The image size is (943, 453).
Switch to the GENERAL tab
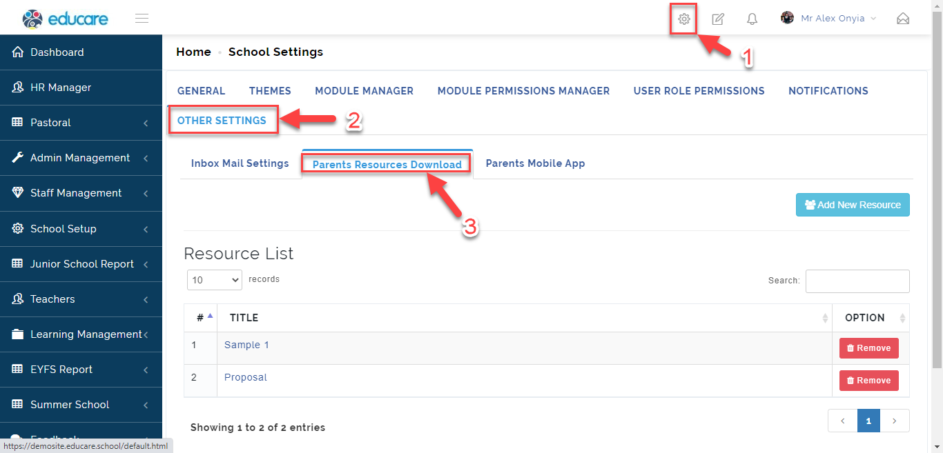(201, 91)
